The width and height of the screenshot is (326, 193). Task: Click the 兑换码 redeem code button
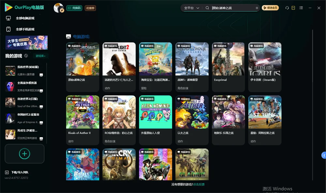pos(74,8)
